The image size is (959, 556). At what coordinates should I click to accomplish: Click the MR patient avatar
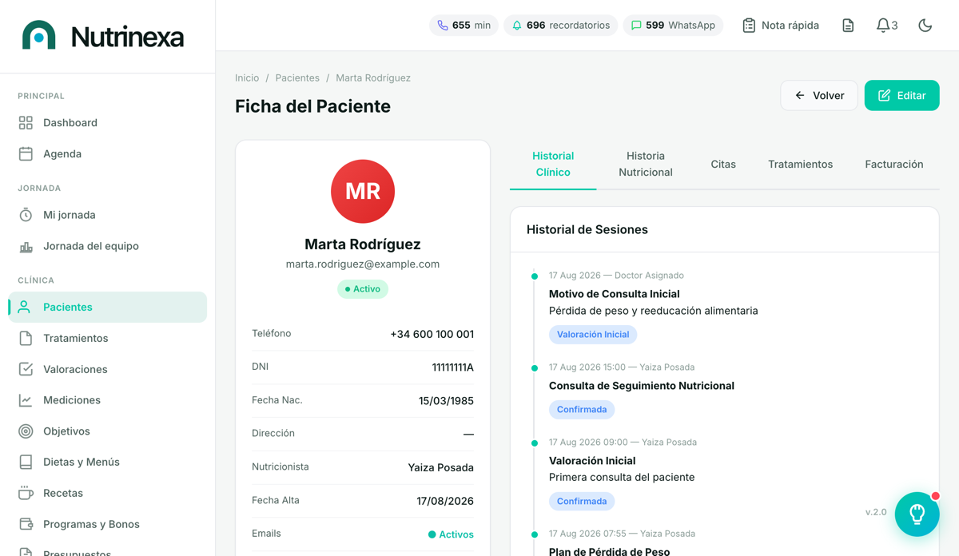tap(363, 192)
